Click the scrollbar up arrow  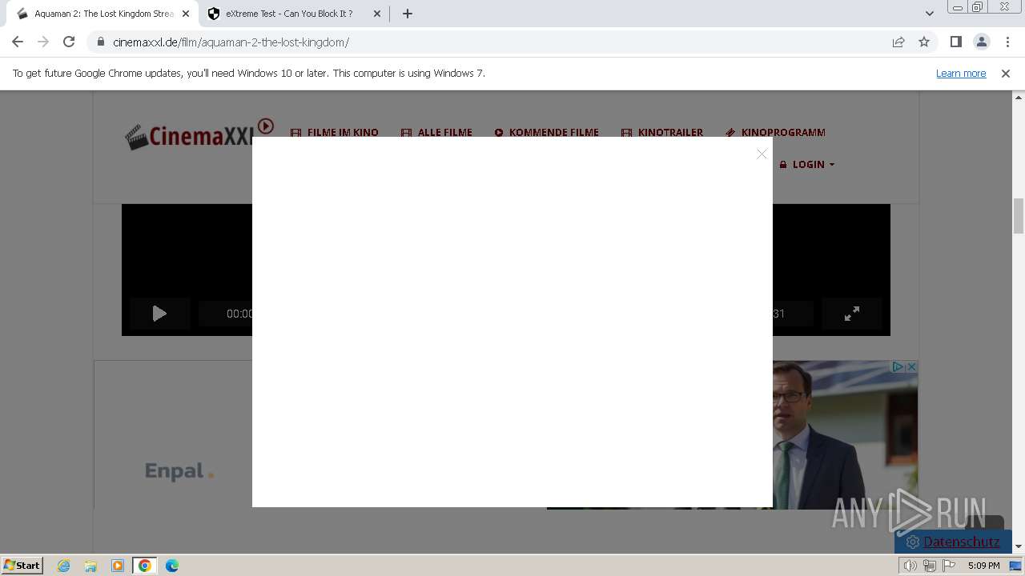1019,97
